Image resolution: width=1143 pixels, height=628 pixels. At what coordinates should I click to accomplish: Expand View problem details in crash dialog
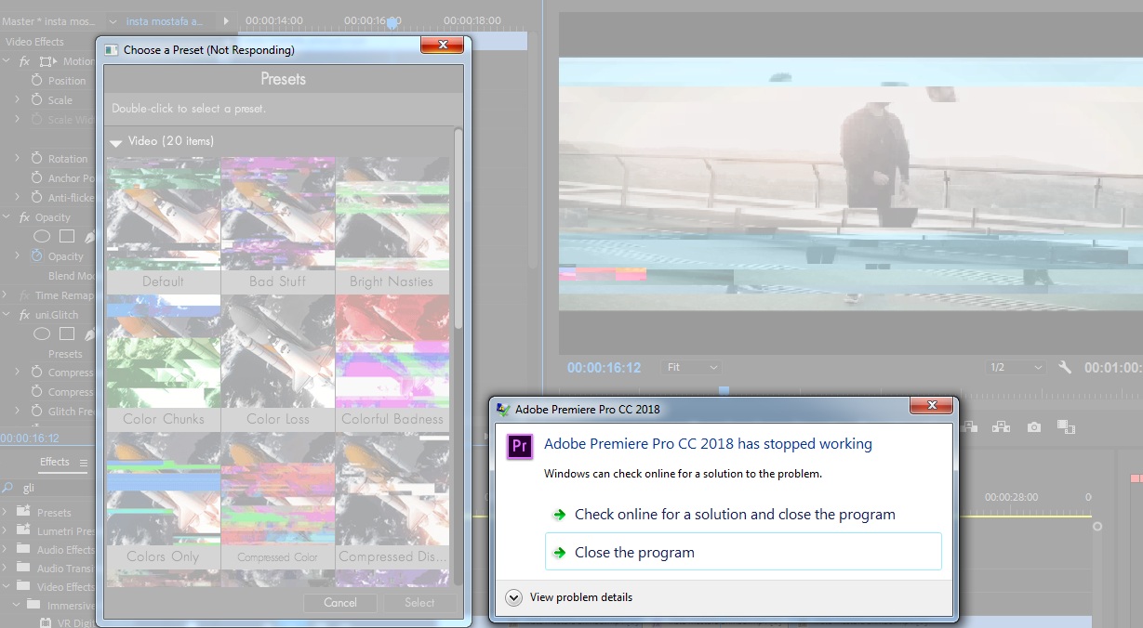coord(514,597)
